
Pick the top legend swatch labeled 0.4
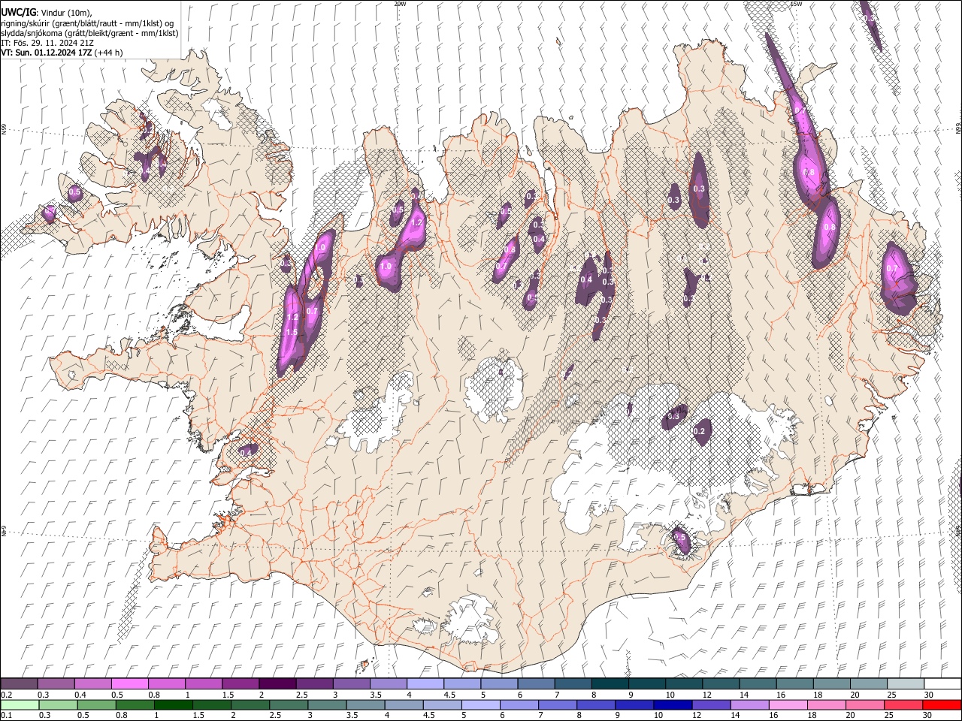[92, 684]
